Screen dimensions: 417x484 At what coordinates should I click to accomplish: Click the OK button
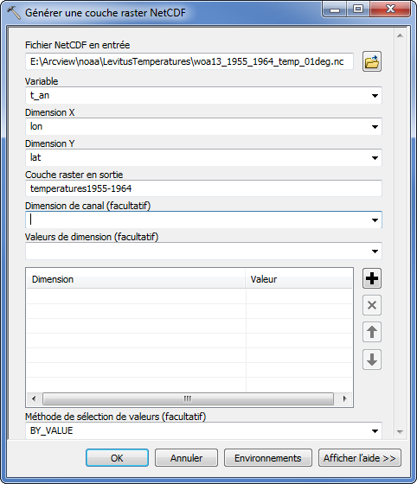pos(117,458)
